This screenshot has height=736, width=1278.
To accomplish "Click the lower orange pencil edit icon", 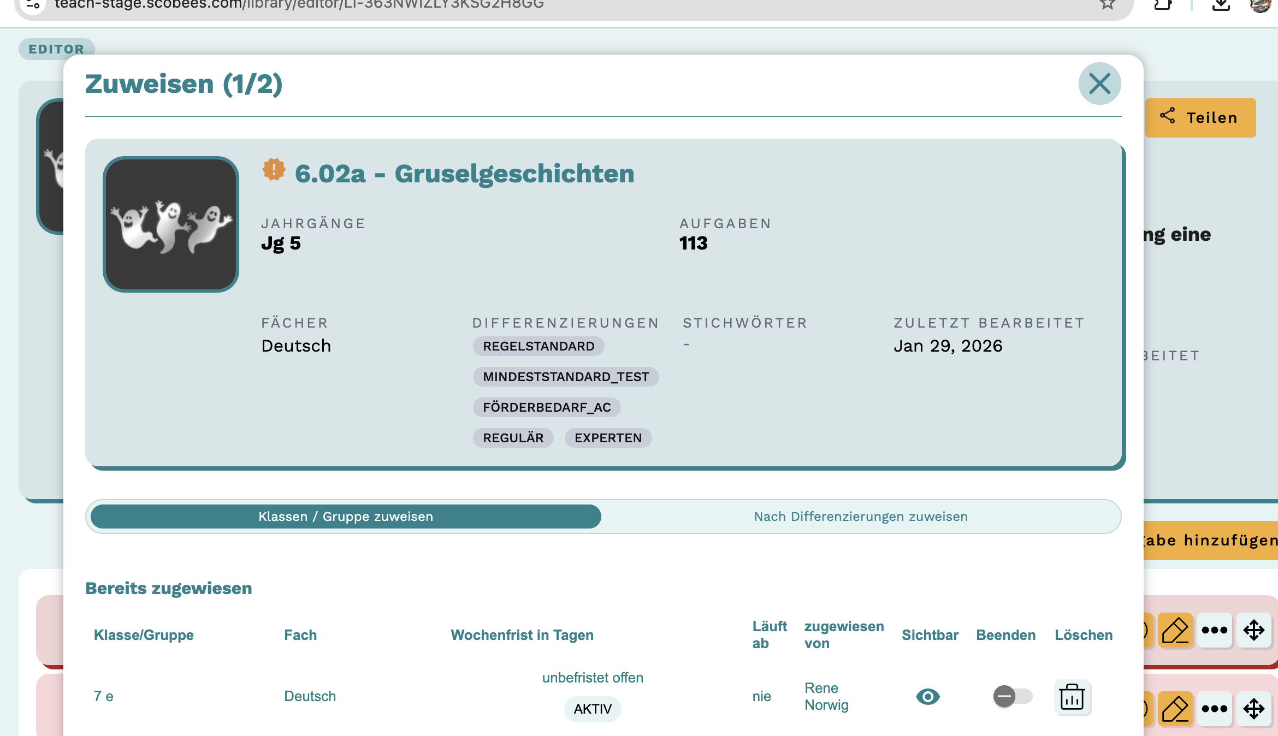I will pyautogui.click(x=1175, y=709).
